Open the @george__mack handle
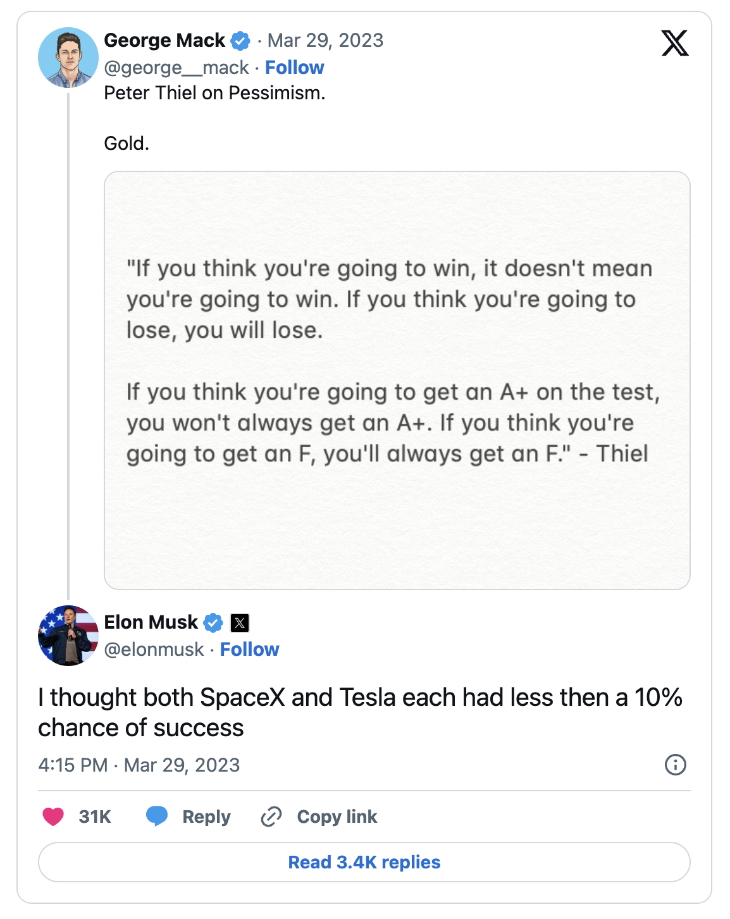Viewport: 730px width, 919px height. pos(176,68)
